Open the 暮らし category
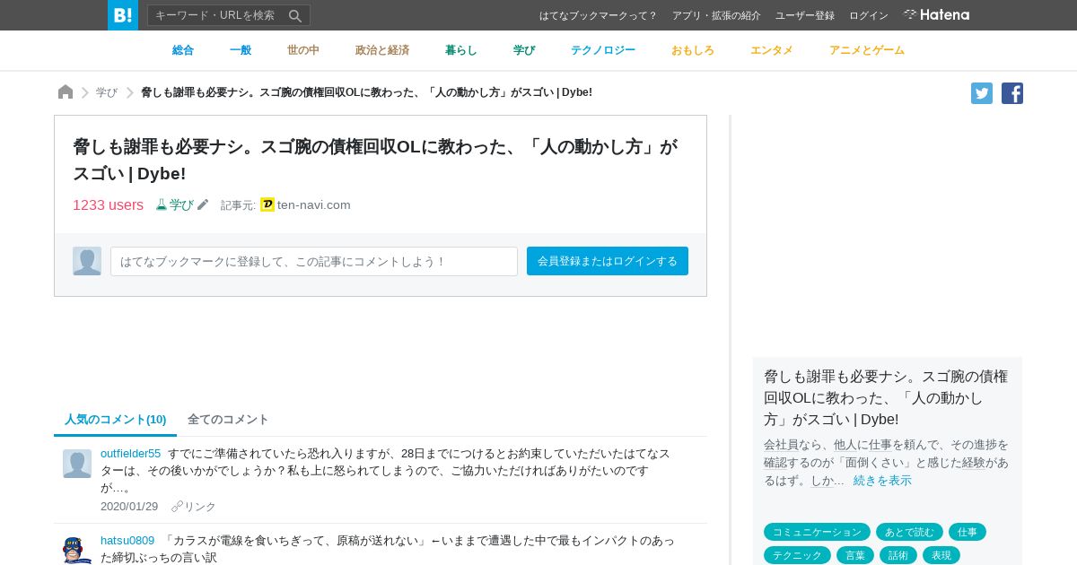This screenshot has height=565, width=1077. click(x=461, y=50)
